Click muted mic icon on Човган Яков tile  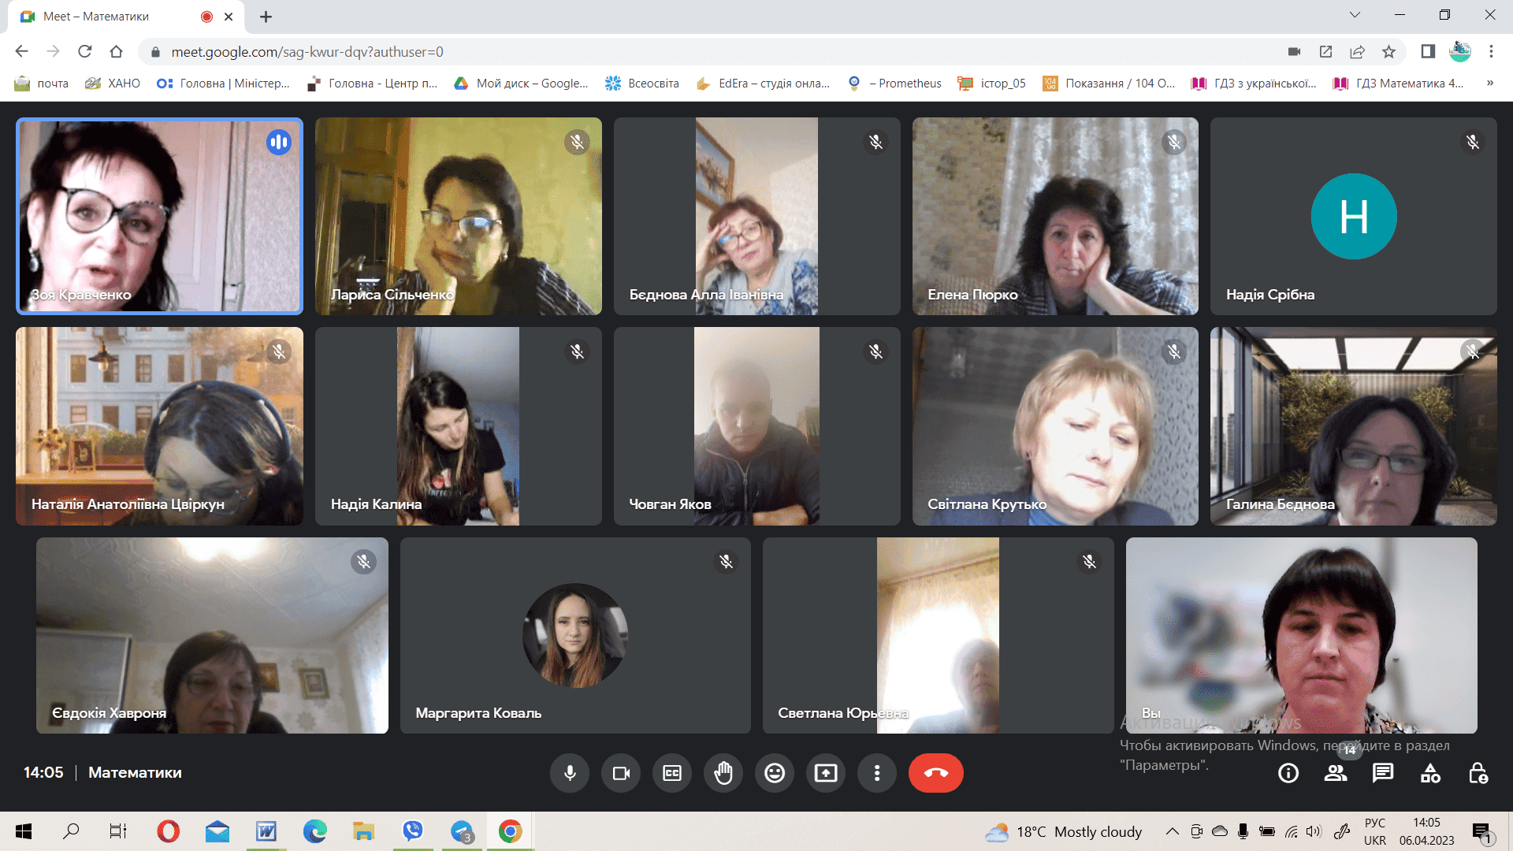coord(875,351)
